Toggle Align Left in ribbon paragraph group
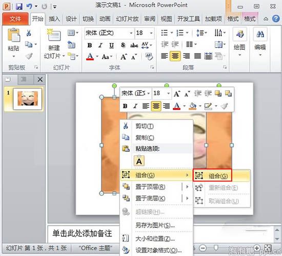282x256 pixels. (165, 56)
